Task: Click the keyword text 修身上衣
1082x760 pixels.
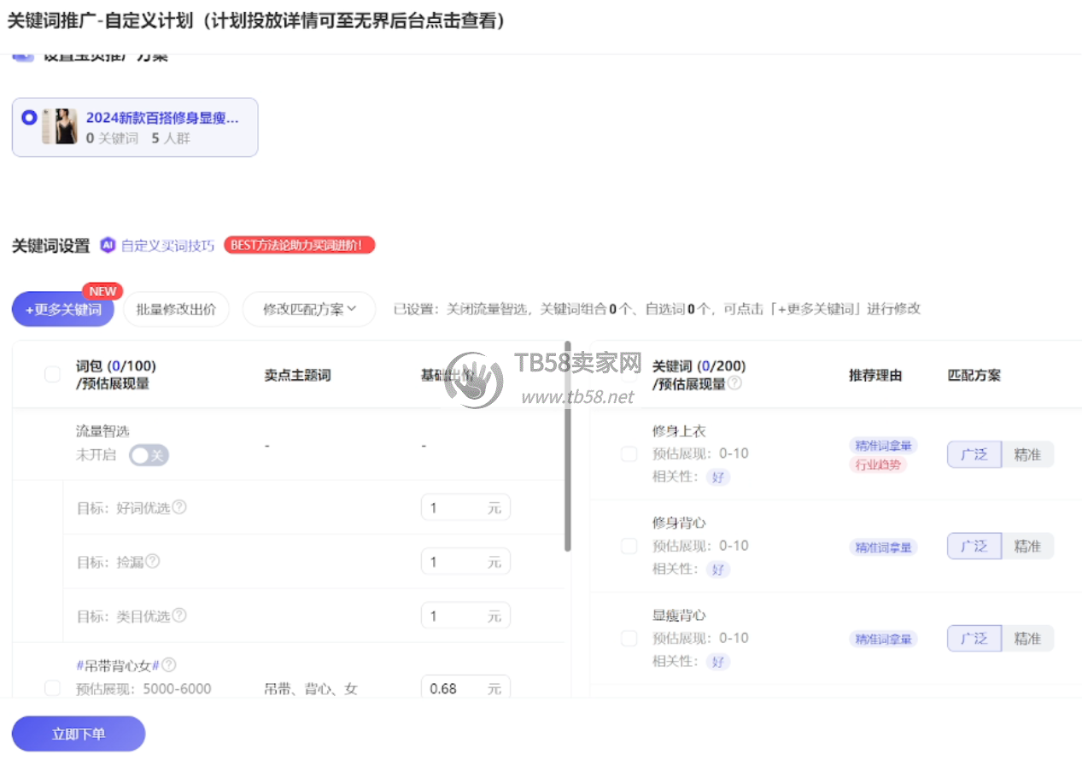Action: pos(679,431)
